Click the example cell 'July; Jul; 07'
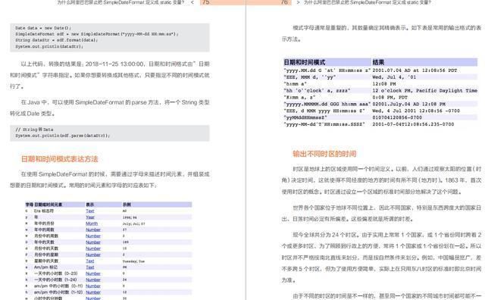 133,223
